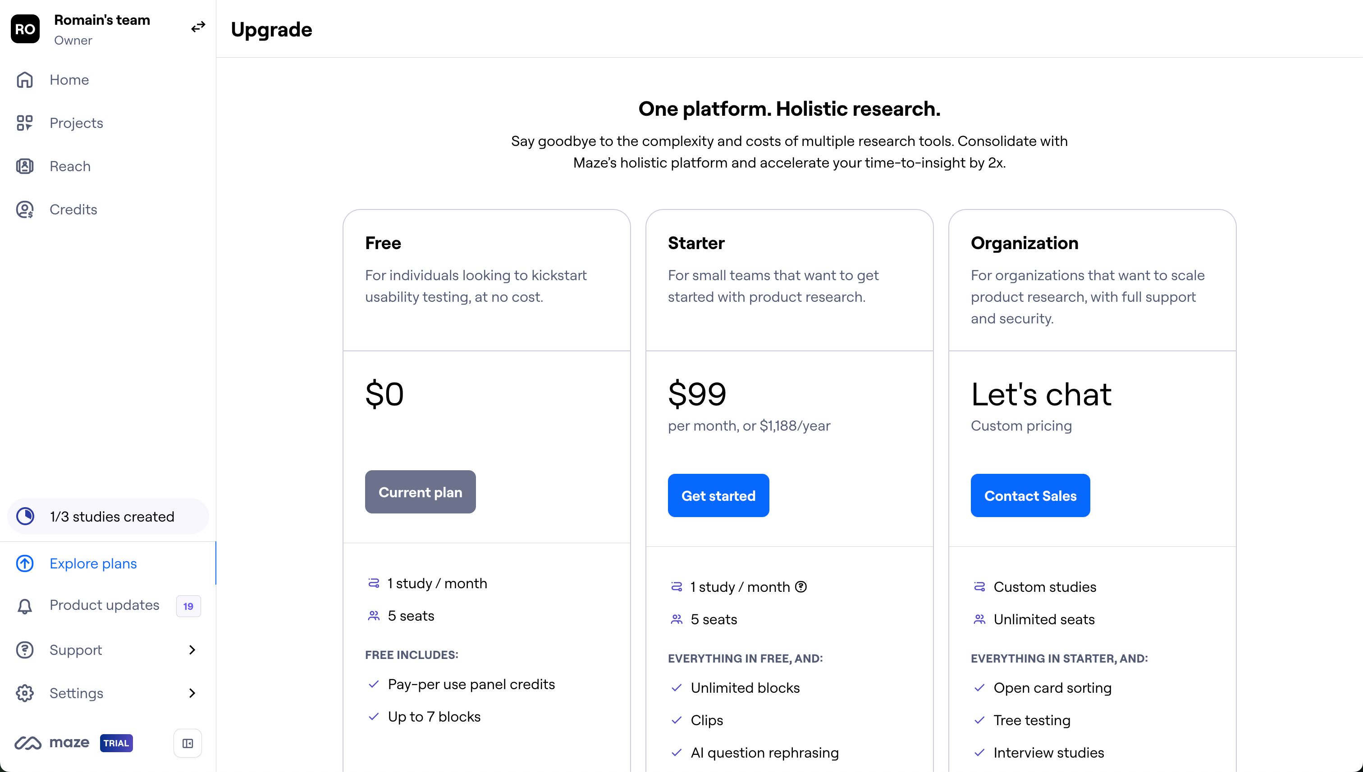The height and width of the screenshot is (772, 1363).
Task: Click the $0 price text
Action: [x=384, y=394]
